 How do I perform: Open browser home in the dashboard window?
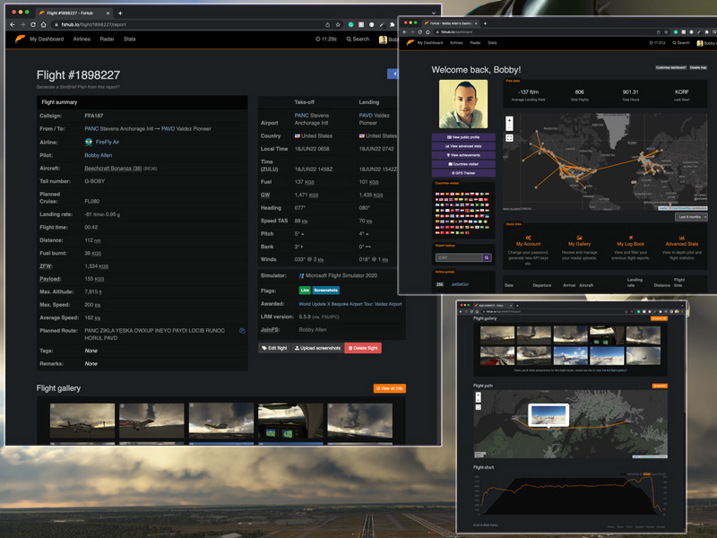[428, 32]
